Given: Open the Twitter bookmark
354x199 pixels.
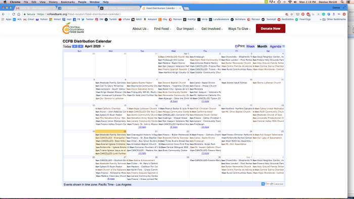Looking at the screenshot, I should click(87, 19).
